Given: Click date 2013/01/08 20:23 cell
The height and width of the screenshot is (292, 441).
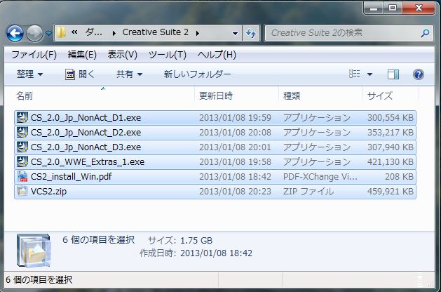Looking at the screenshot, I should point(235,192).
